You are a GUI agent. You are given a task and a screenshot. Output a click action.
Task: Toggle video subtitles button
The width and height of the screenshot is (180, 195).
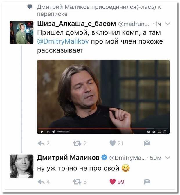[x=148, y=132]
